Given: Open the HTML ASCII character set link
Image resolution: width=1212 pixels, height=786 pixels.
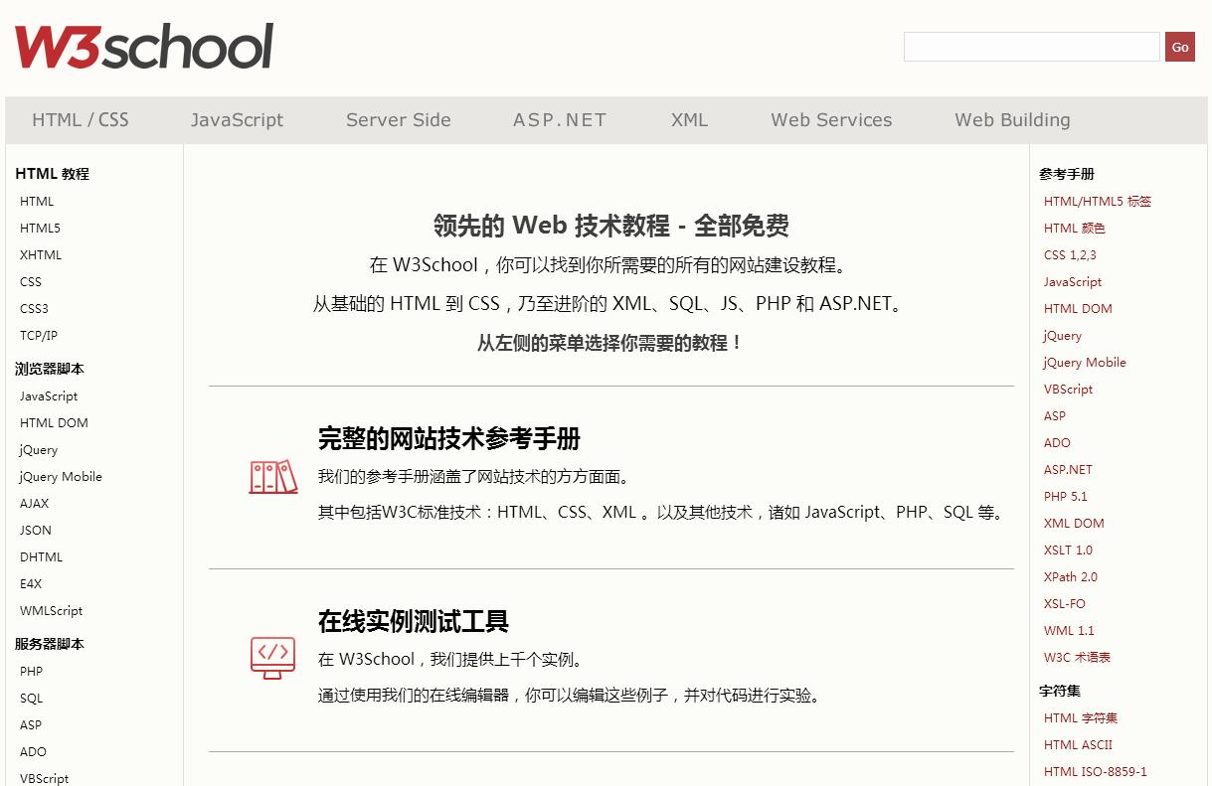Looking at the screenshot, I should [x=1078, y=745].
